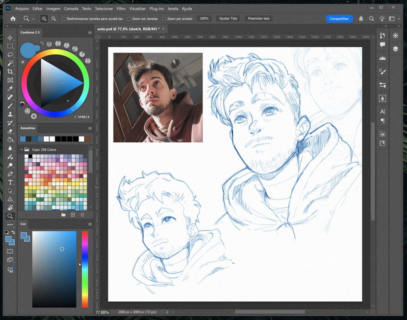Image resolution: width=407 pixels, height=320 pixels.
Task: Select the Eraser tool
Action: click(x=10, y=131)
